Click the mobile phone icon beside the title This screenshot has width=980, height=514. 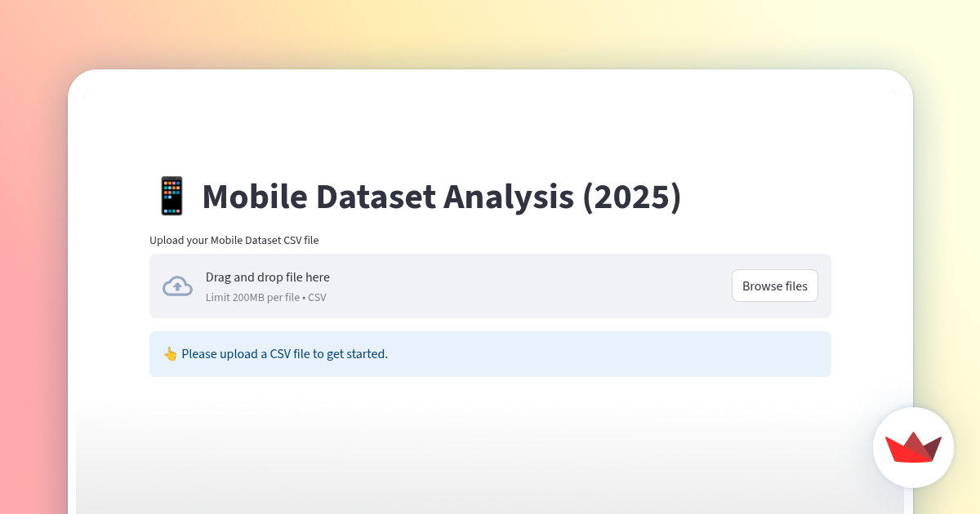point(171,196)
